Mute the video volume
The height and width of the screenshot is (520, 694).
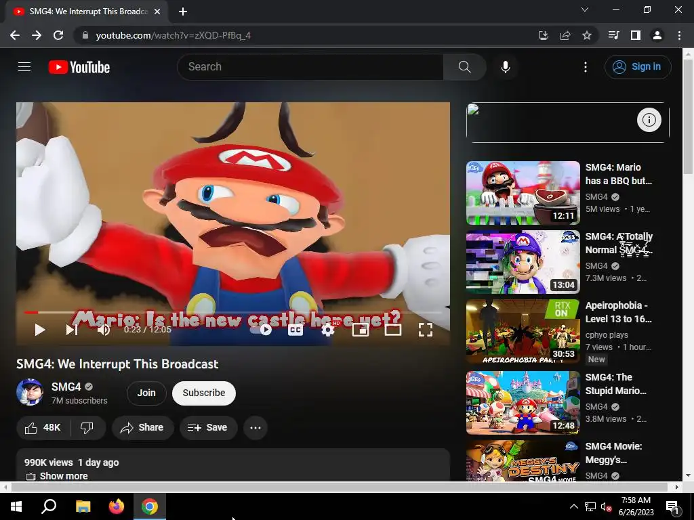tap(104, 330)
